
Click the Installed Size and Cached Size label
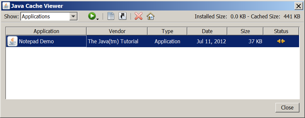click(x=247, y=16)
